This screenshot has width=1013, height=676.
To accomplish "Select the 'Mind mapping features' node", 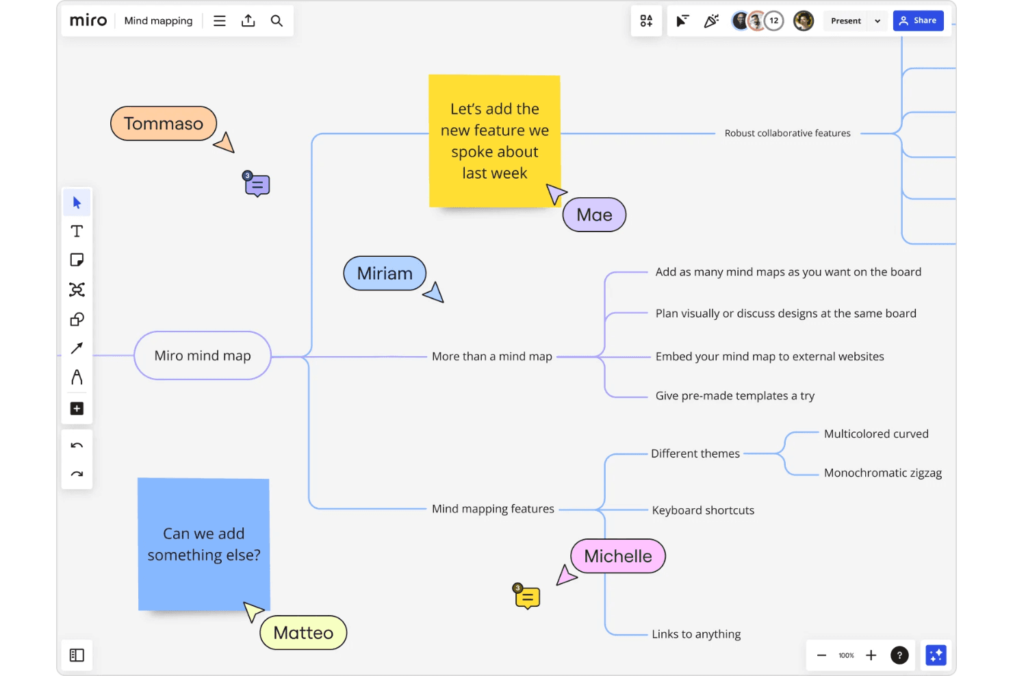I will click(x=493, y=509).
